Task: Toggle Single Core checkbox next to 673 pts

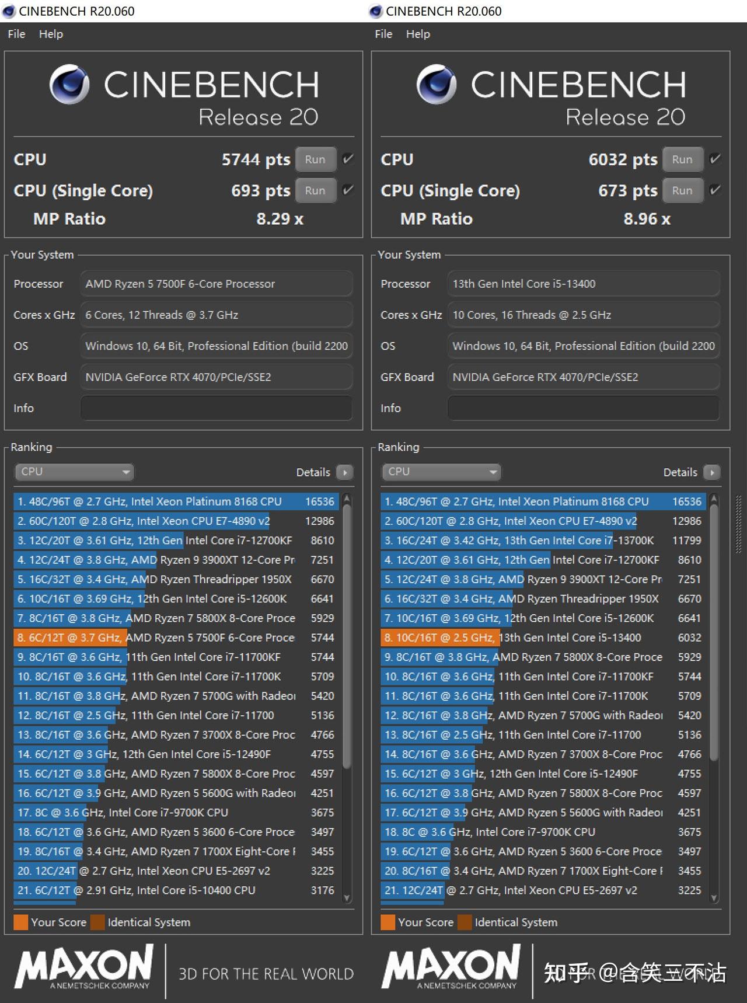Action: click(x=715, y=190)
